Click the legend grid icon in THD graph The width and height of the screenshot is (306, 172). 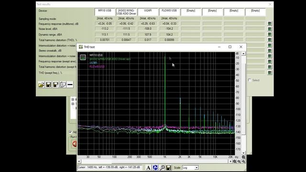coord(83,57)
